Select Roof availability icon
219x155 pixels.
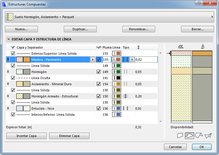point(199,136)
